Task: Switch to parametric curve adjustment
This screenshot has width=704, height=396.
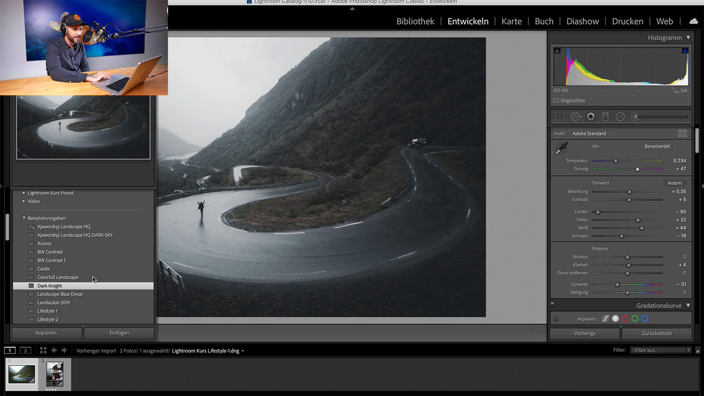Action: tap(606, 319)
